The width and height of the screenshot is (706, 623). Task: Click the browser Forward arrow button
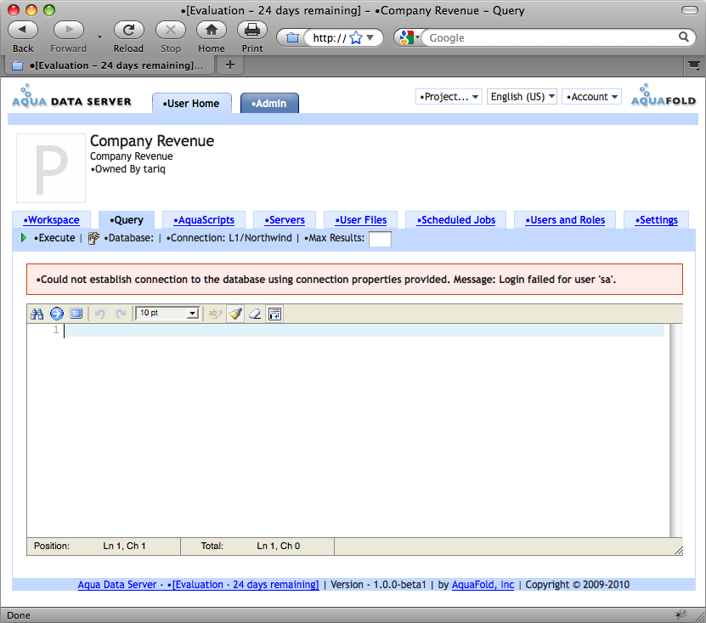69,30
